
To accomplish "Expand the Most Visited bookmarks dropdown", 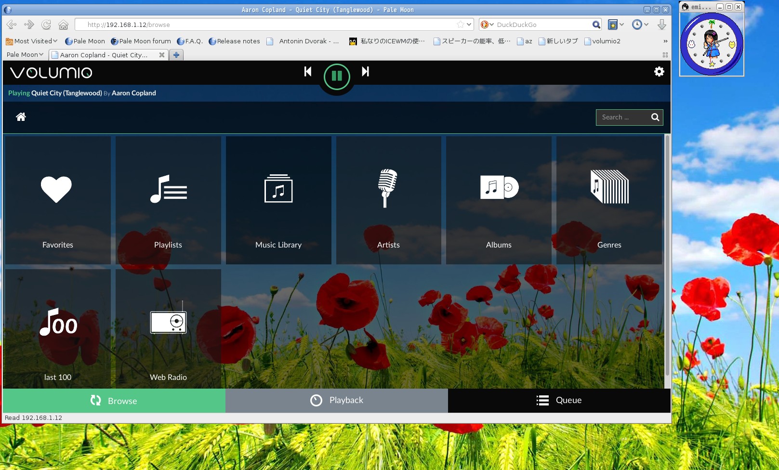I will (x=32, y=41).
